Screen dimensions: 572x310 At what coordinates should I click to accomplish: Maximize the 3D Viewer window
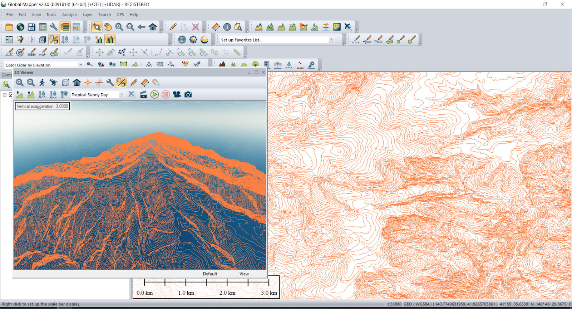256,72
